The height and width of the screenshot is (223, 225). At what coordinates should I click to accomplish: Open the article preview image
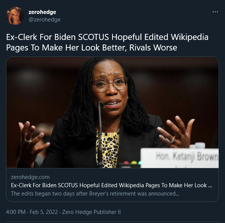[x=113, y=112]
